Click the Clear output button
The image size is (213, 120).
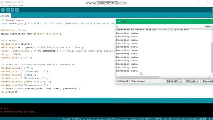pyautogui.click(x=207, y=81)
